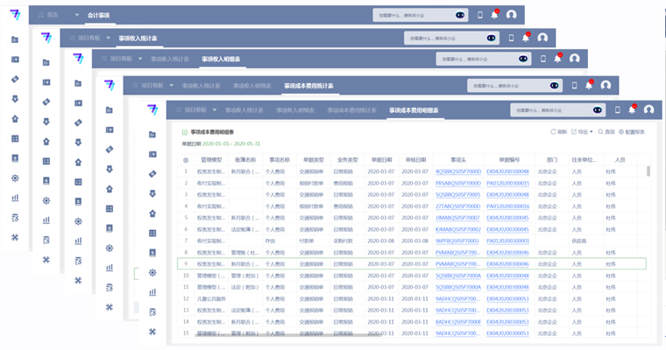Image resolution: width=666 pixels, height=350 pixels.
Task: Click the 事项头 column header
Action: pos(457,160)
